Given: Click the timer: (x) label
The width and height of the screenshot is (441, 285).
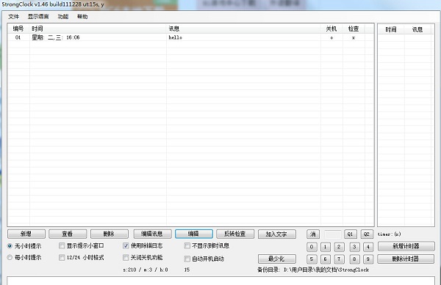Looking at the screenshot, I should point(390,234).
